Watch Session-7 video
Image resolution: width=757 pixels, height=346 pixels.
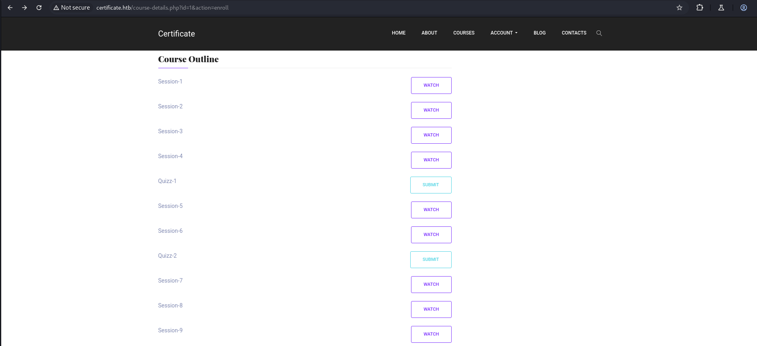(x=431, y=285)
